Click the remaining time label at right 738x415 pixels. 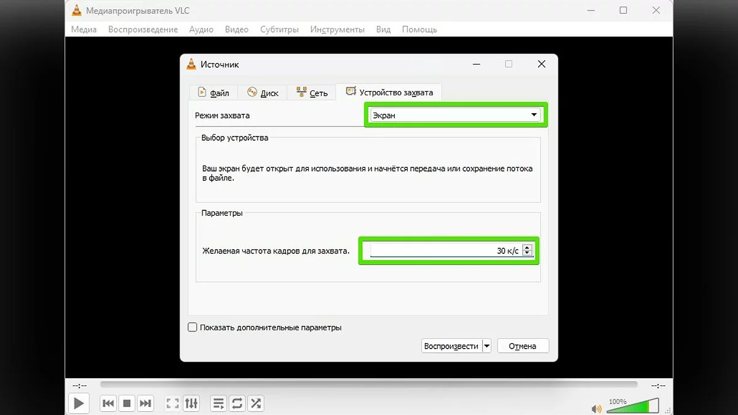[657, 385]
